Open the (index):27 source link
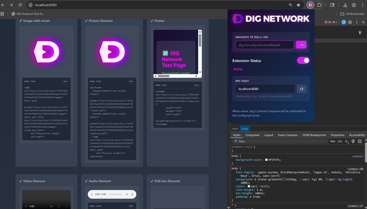 point(355,206)
